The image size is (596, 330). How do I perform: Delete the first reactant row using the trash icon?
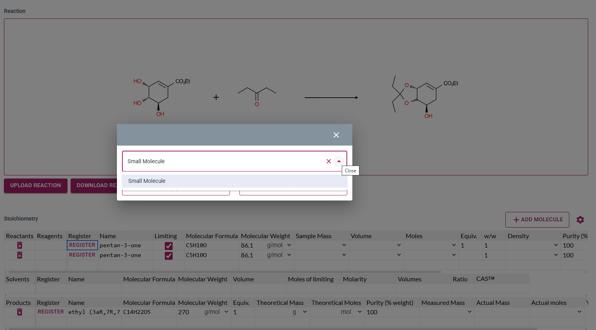[x=20, y=246]
